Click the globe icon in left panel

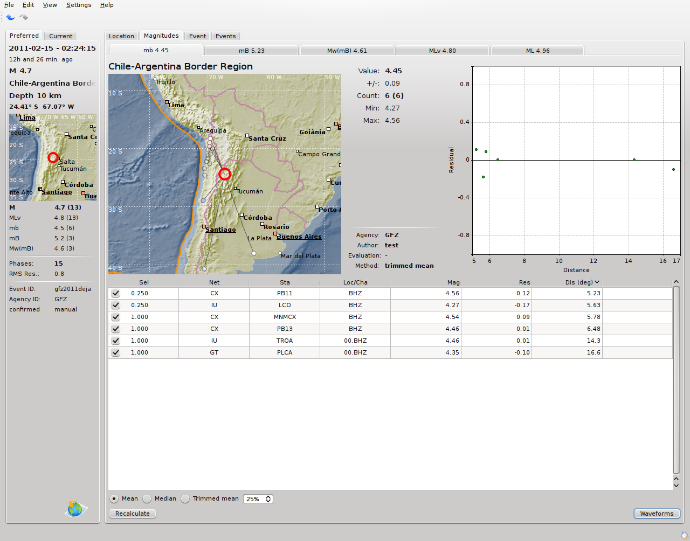click(x=75, y=508)
